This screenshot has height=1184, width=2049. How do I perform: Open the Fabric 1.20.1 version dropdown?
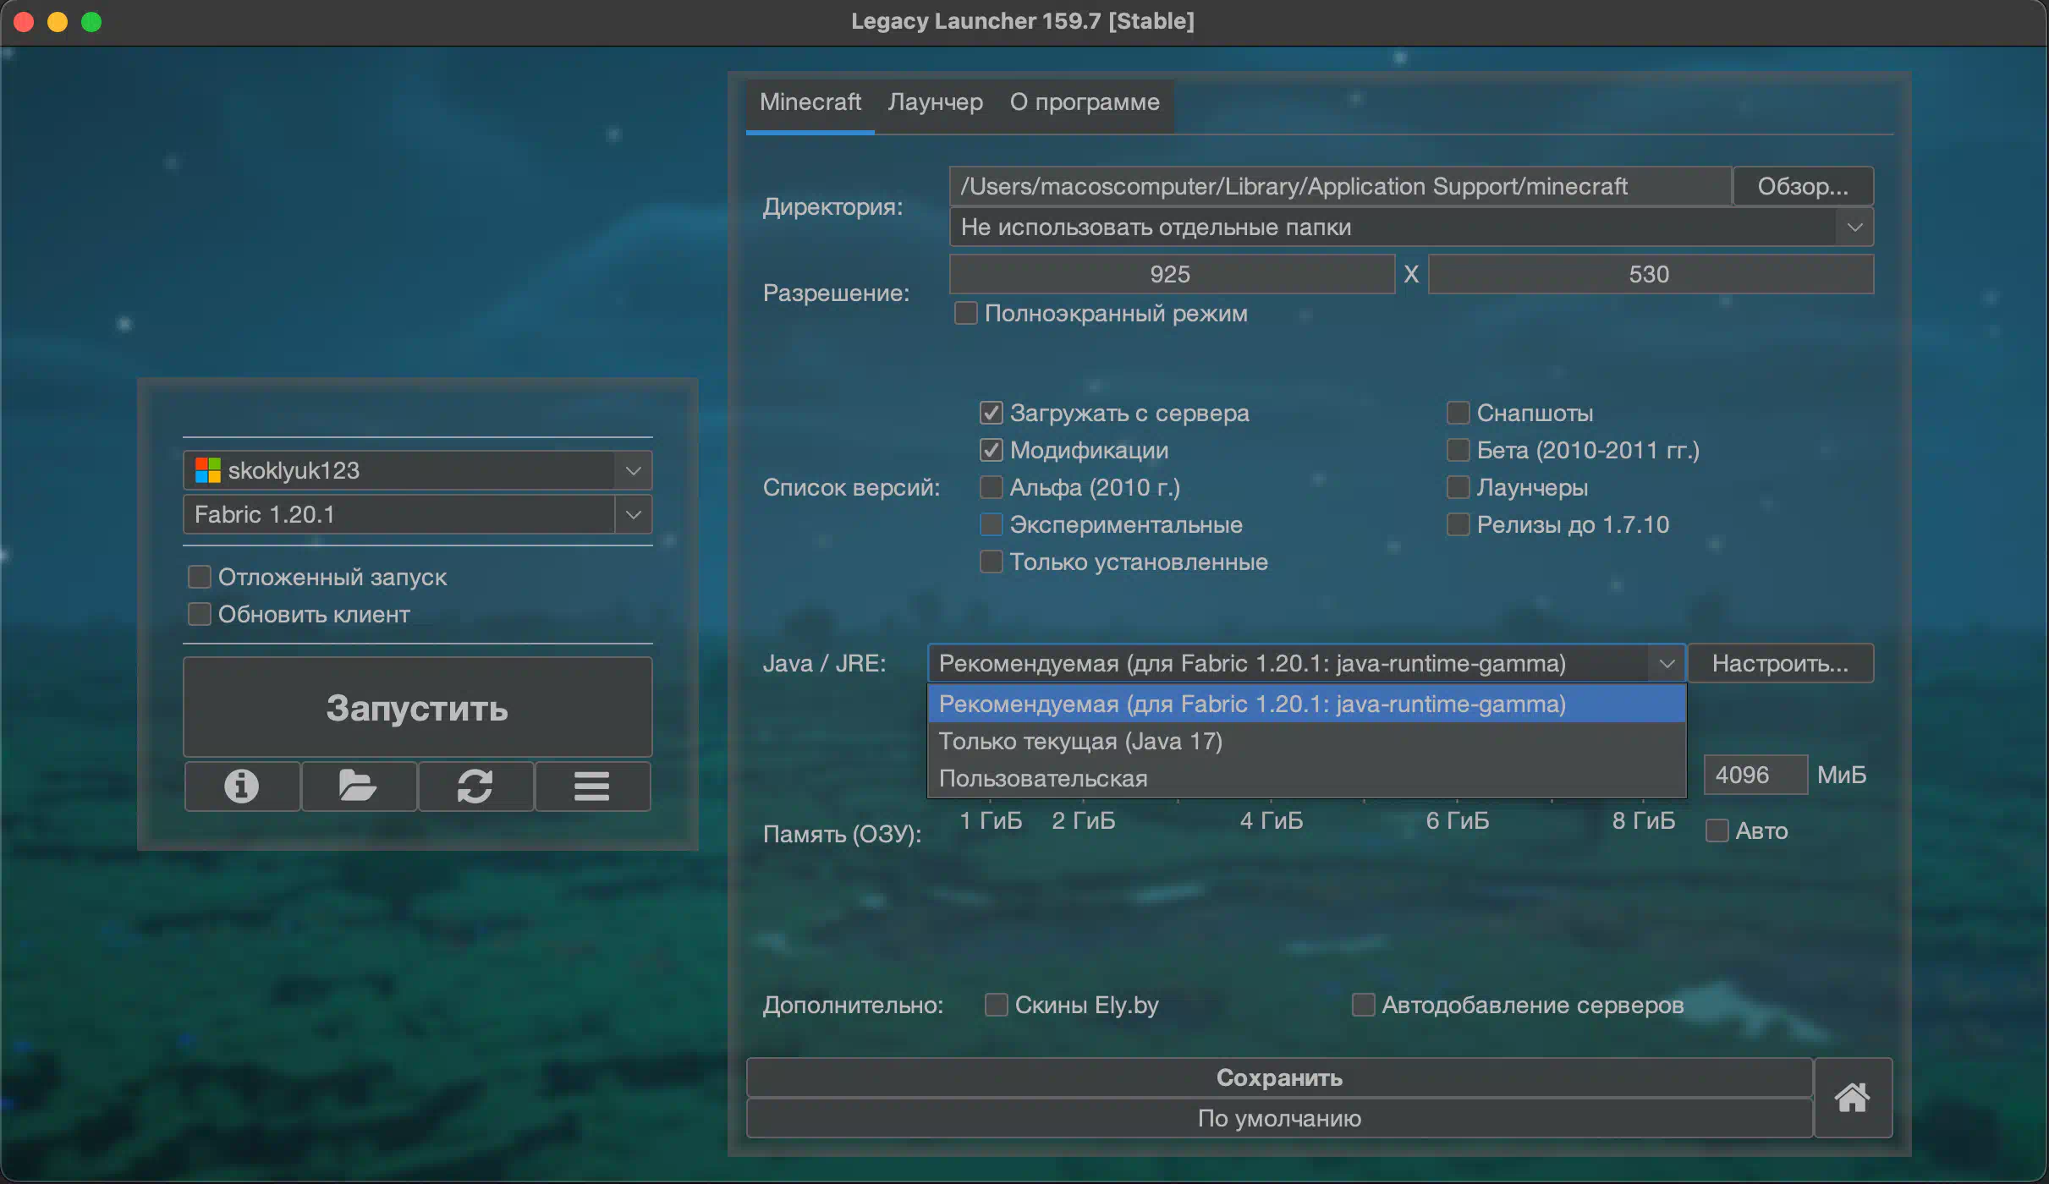pyautogui.click(x=418, y=514)
